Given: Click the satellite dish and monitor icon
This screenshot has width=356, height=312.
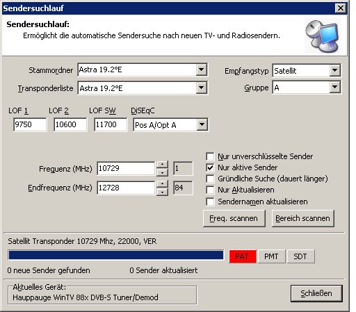Looking at the screenshot, I should [x=323, y=36].
